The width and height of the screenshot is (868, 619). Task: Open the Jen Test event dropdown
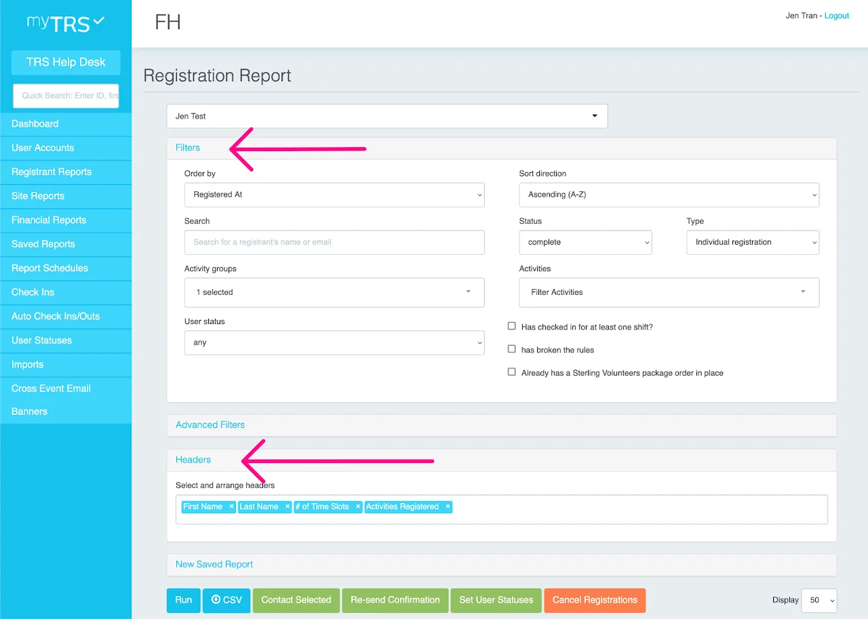pyautogui.click(x=387, y=116)
